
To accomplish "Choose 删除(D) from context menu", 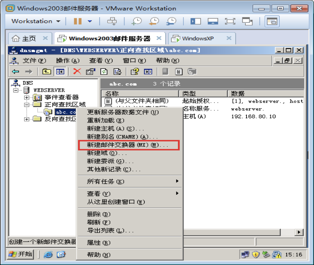I will 130,214.
